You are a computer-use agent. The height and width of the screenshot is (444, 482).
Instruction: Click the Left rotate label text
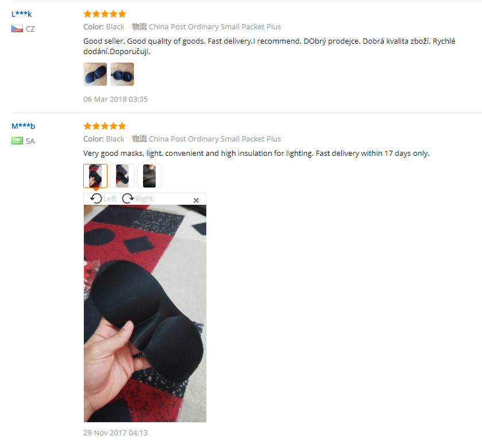tap(110, 199)
